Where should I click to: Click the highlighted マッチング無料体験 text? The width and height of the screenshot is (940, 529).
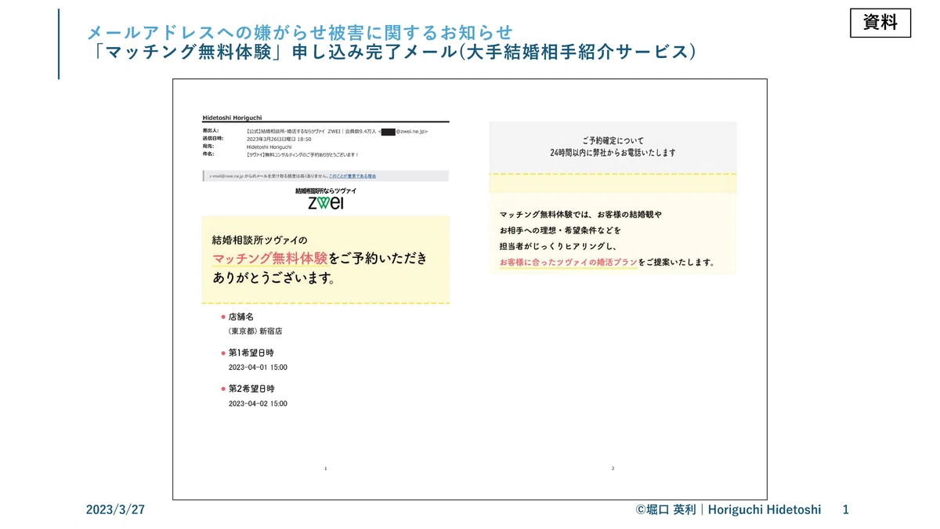(269, 259)
